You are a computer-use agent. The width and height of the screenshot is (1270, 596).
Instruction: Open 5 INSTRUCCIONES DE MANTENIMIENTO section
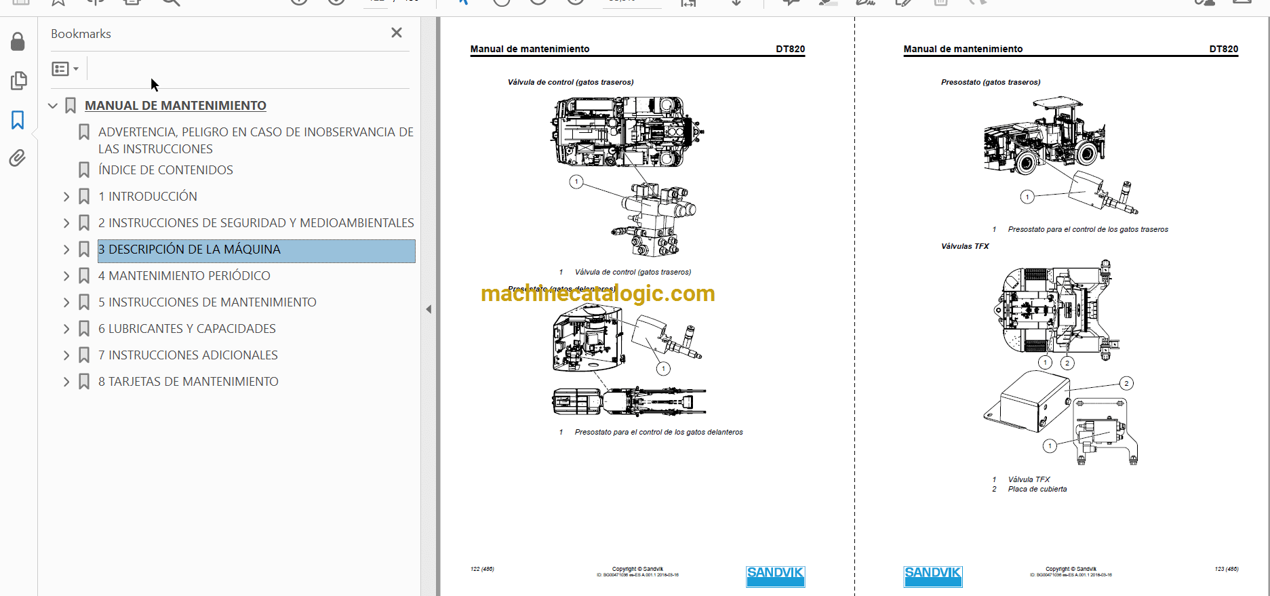pyautogui.click(x=207, y=302)
